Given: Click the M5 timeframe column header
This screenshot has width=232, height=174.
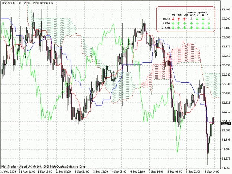Looking at the screenshot, I should 179,15.
